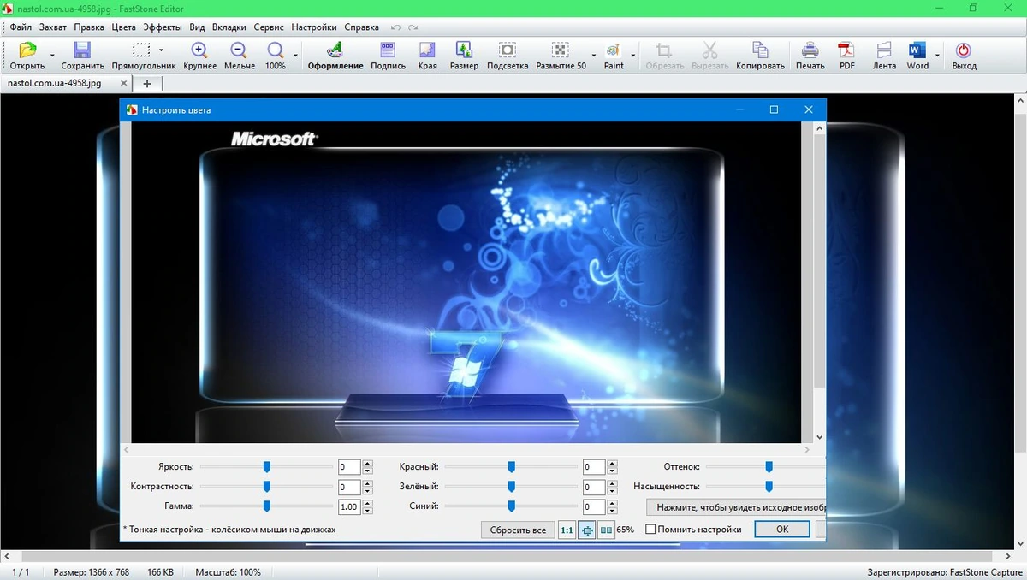This screenshot has height=580, width=1027.
Task: Click the Гамма slider handle
Action: pos(267,506)
